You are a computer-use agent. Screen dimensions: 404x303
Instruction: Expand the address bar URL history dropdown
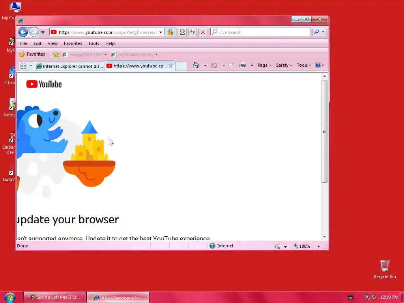[161, 32]
